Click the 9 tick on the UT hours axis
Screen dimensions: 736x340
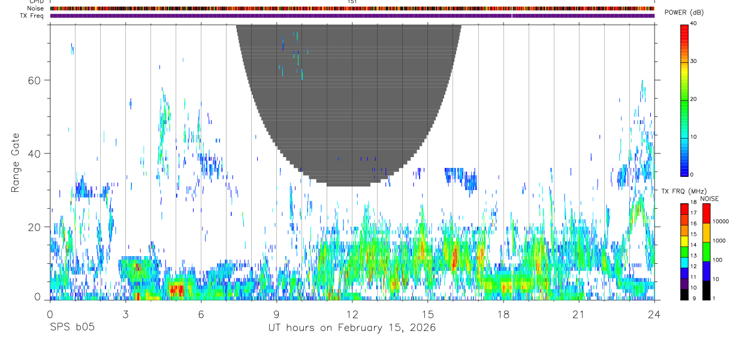277,314
